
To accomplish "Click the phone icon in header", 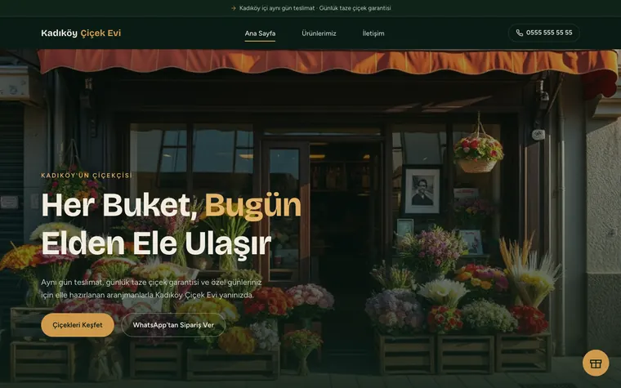I will tap(519, 33).
